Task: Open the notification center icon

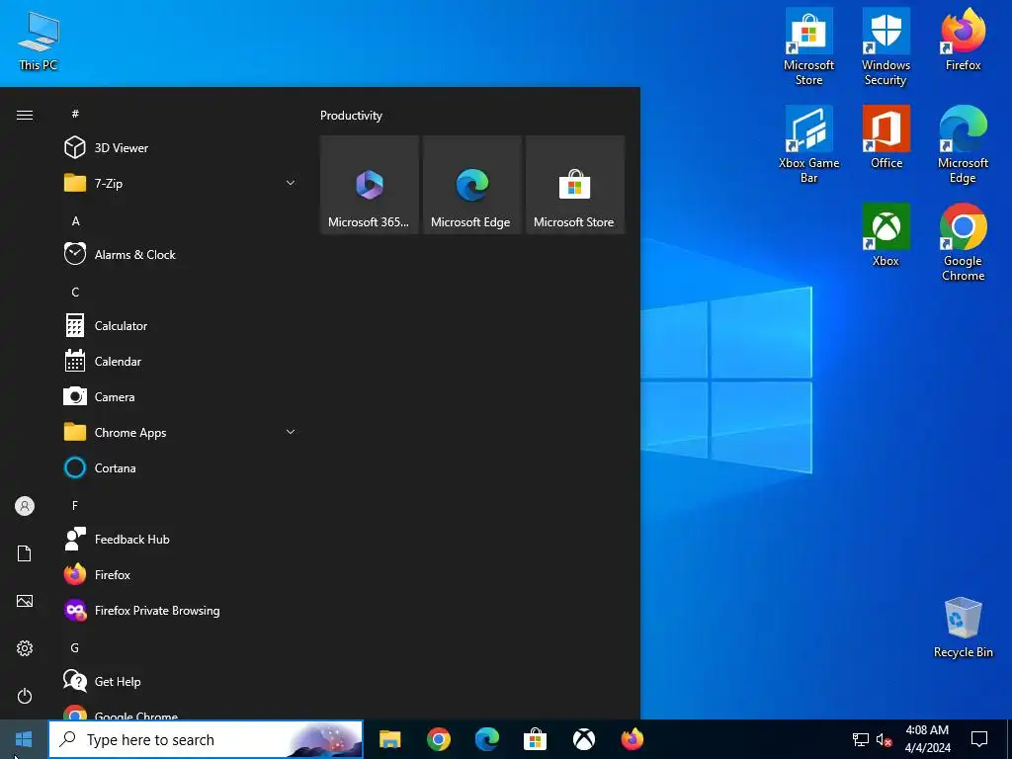Action: tap(979, 739)
